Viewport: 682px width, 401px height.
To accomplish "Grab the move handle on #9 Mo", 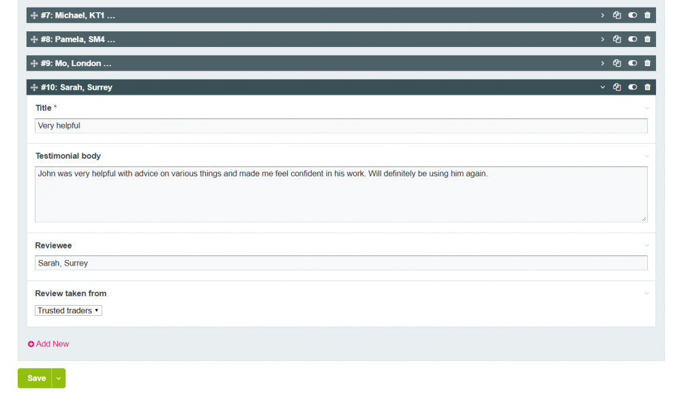I will [34, 63].
